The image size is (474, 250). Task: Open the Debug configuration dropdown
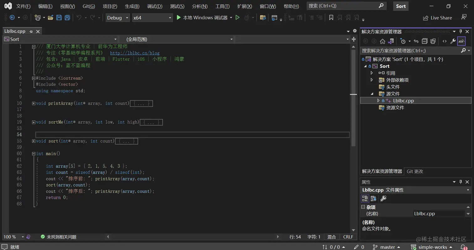pos(118,18)
